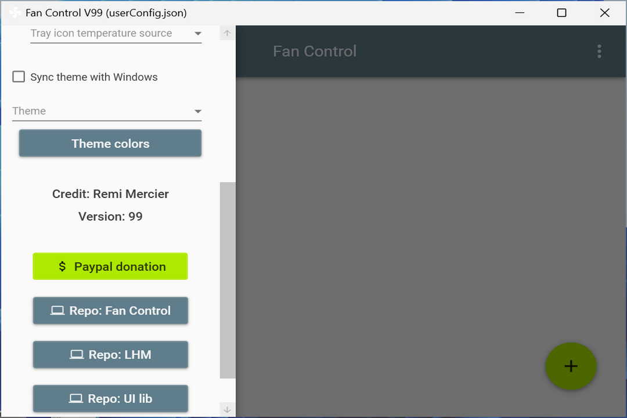
Task: Open the Repo: Fan Control link
Action: 110,311
